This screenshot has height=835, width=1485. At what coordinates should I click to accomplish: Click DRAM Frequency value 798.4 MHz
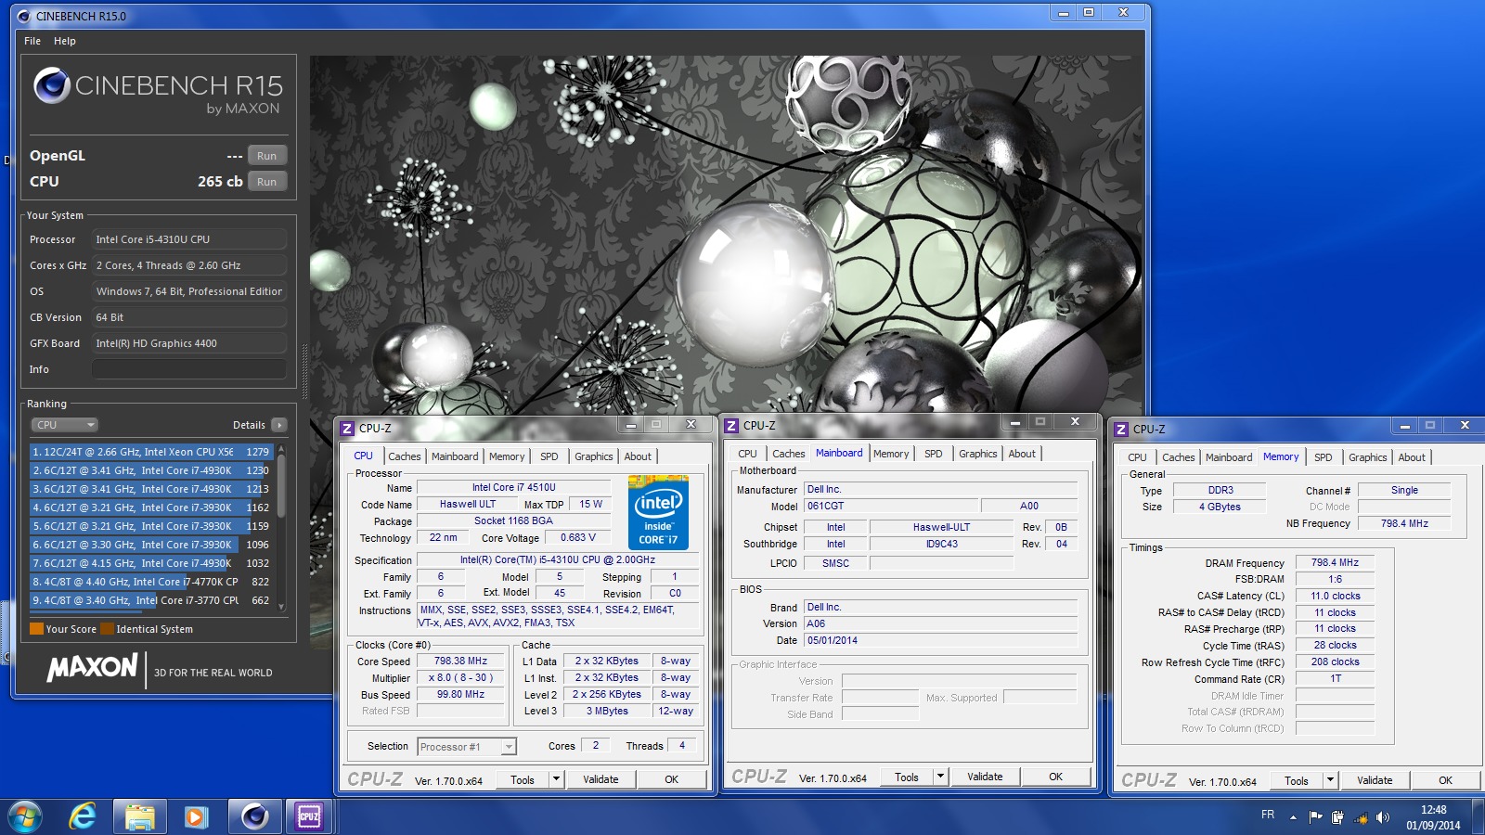point(1335,562)
